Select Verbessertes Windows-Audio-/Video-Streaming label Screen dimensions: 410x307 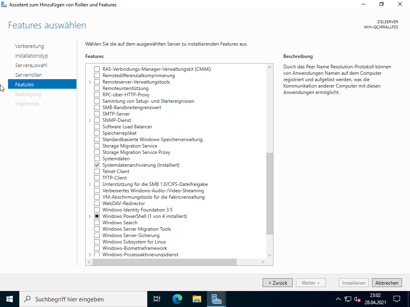(x=153, y=191)
